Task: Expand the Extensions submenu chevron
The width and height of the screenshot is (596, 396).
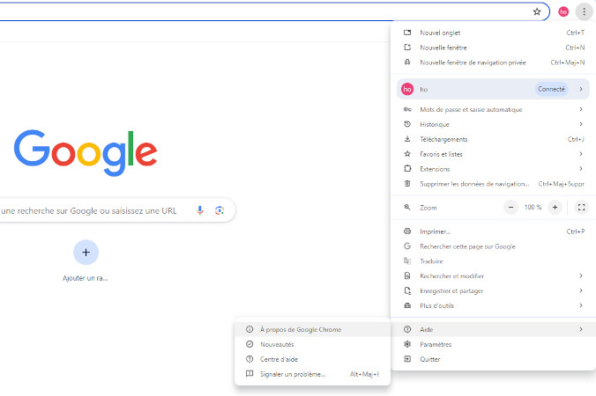Action: pyautogui.click(x=581, y=168)
